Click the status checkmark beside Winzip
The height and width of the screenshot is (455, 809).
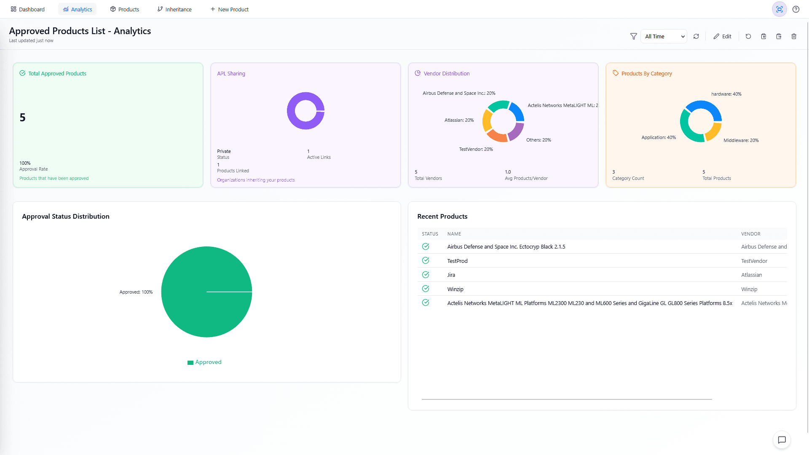pyautogui.click(x=426, y=289)
